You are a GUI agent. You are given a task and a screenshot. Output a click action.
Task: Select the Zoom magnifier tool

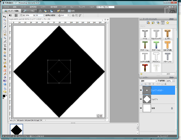[5, 20]
